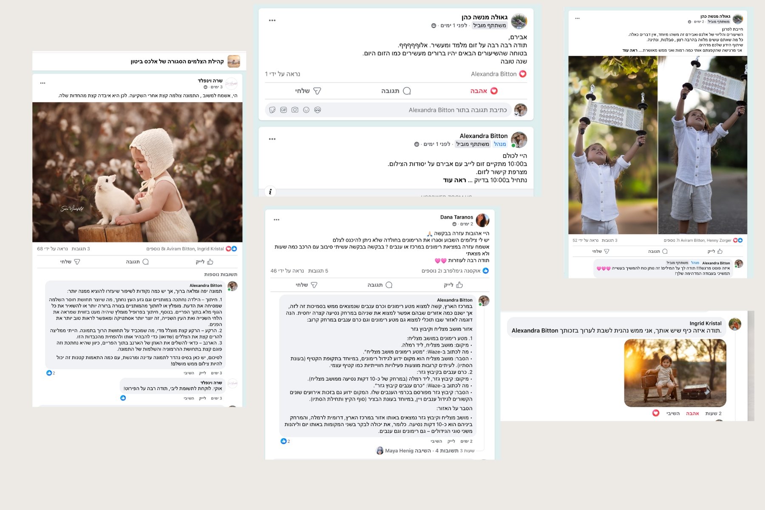This screenshot has width=765, height=510.
Task: Open the group title קהילת הצלמים הסגורה של אלכס ביטון
Action: (x=177, y=62)
